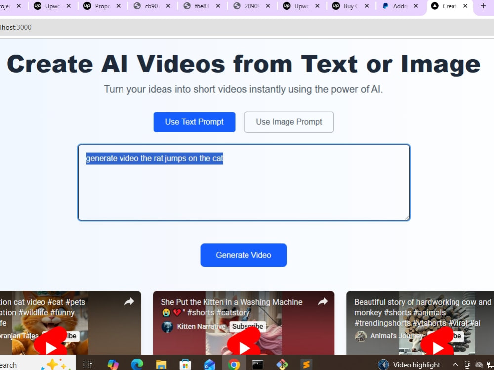494x370 pixels.
Task: Open the colorful diamond taskbar app
Action: [282, 365]
